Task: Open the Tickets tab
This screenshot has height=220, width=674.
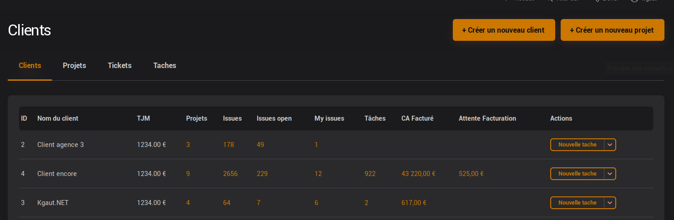Action: [120, 65]
